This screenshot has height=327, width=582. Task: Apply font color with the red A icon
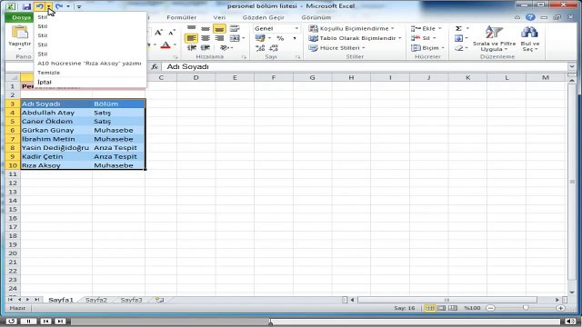pos(166,46)
